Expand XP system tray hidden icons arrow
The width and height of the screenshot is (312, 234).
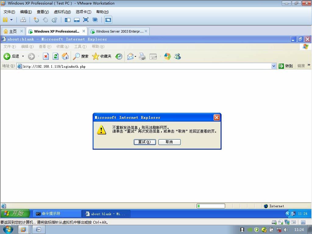(x=288, y=214)
